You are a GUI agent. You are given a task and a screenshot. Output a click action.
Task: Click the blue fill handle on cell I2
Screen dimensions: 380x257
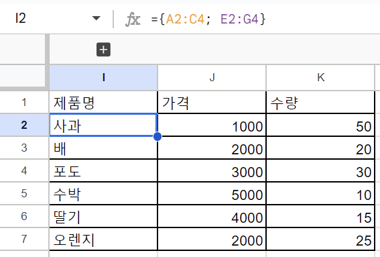[157, 136]
